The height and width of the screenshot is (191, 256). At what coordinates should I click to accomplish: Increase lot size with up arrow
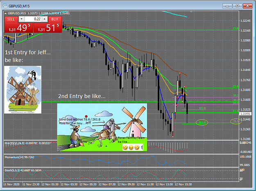coord(45,19)
